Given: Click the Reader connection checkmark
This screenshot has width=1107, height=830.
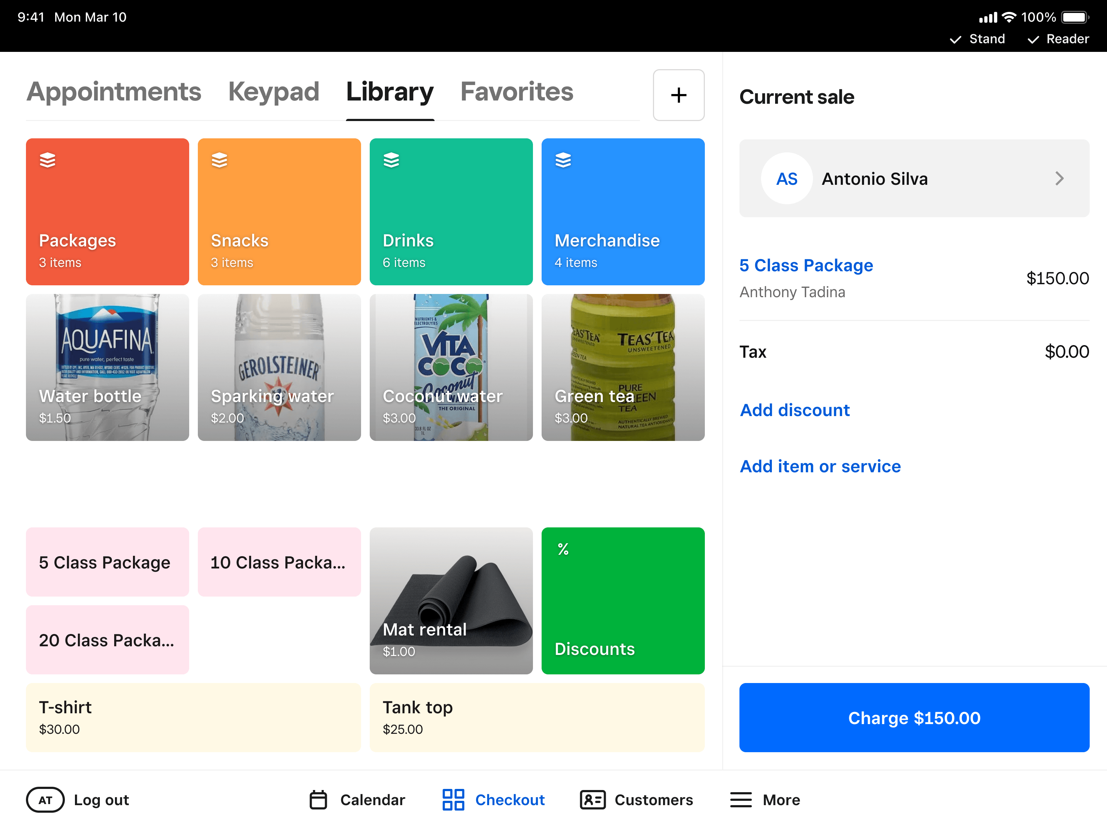Looking at the screenshot, I should [1033, 40].
